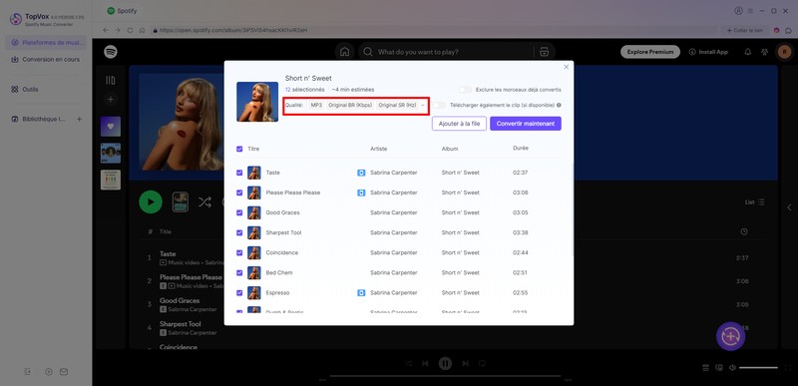This screenshot has height=386, width=798.
Task: Uncheck Good Graces checkbox
Action: tap(239, 212)
